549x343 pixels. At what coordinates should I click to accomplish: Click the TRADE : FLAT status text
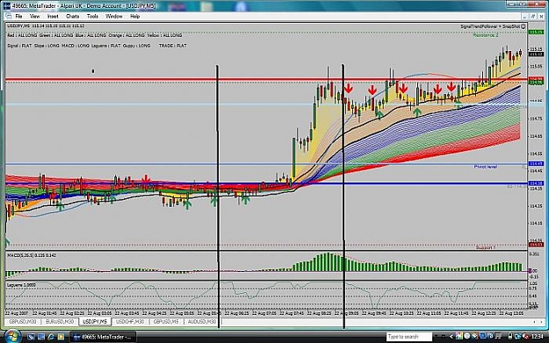click(x=173, y=46)
